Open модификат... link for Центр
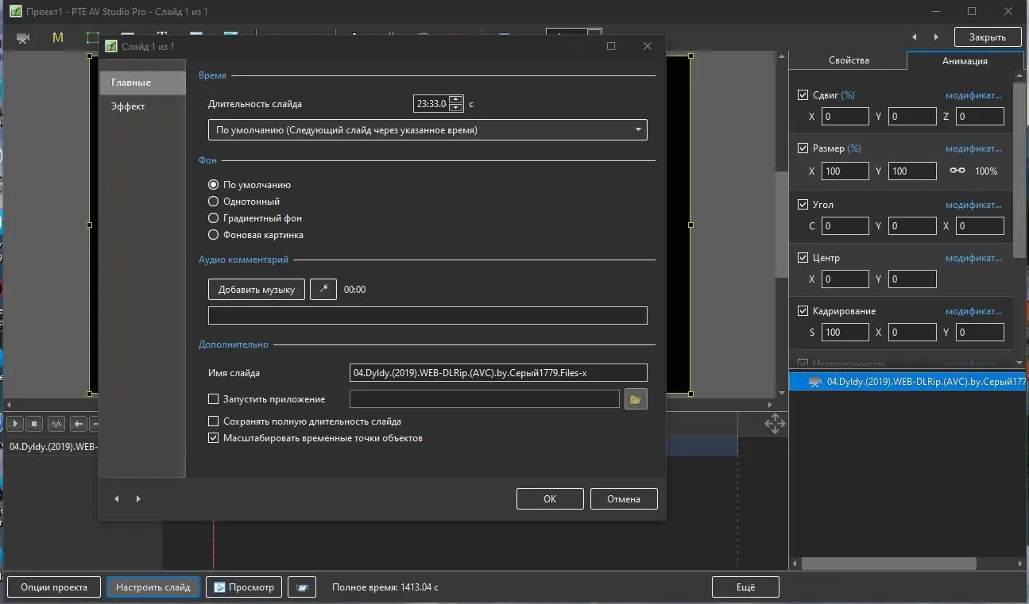The height and width of the screenshot is (604, 1029). 973,258
